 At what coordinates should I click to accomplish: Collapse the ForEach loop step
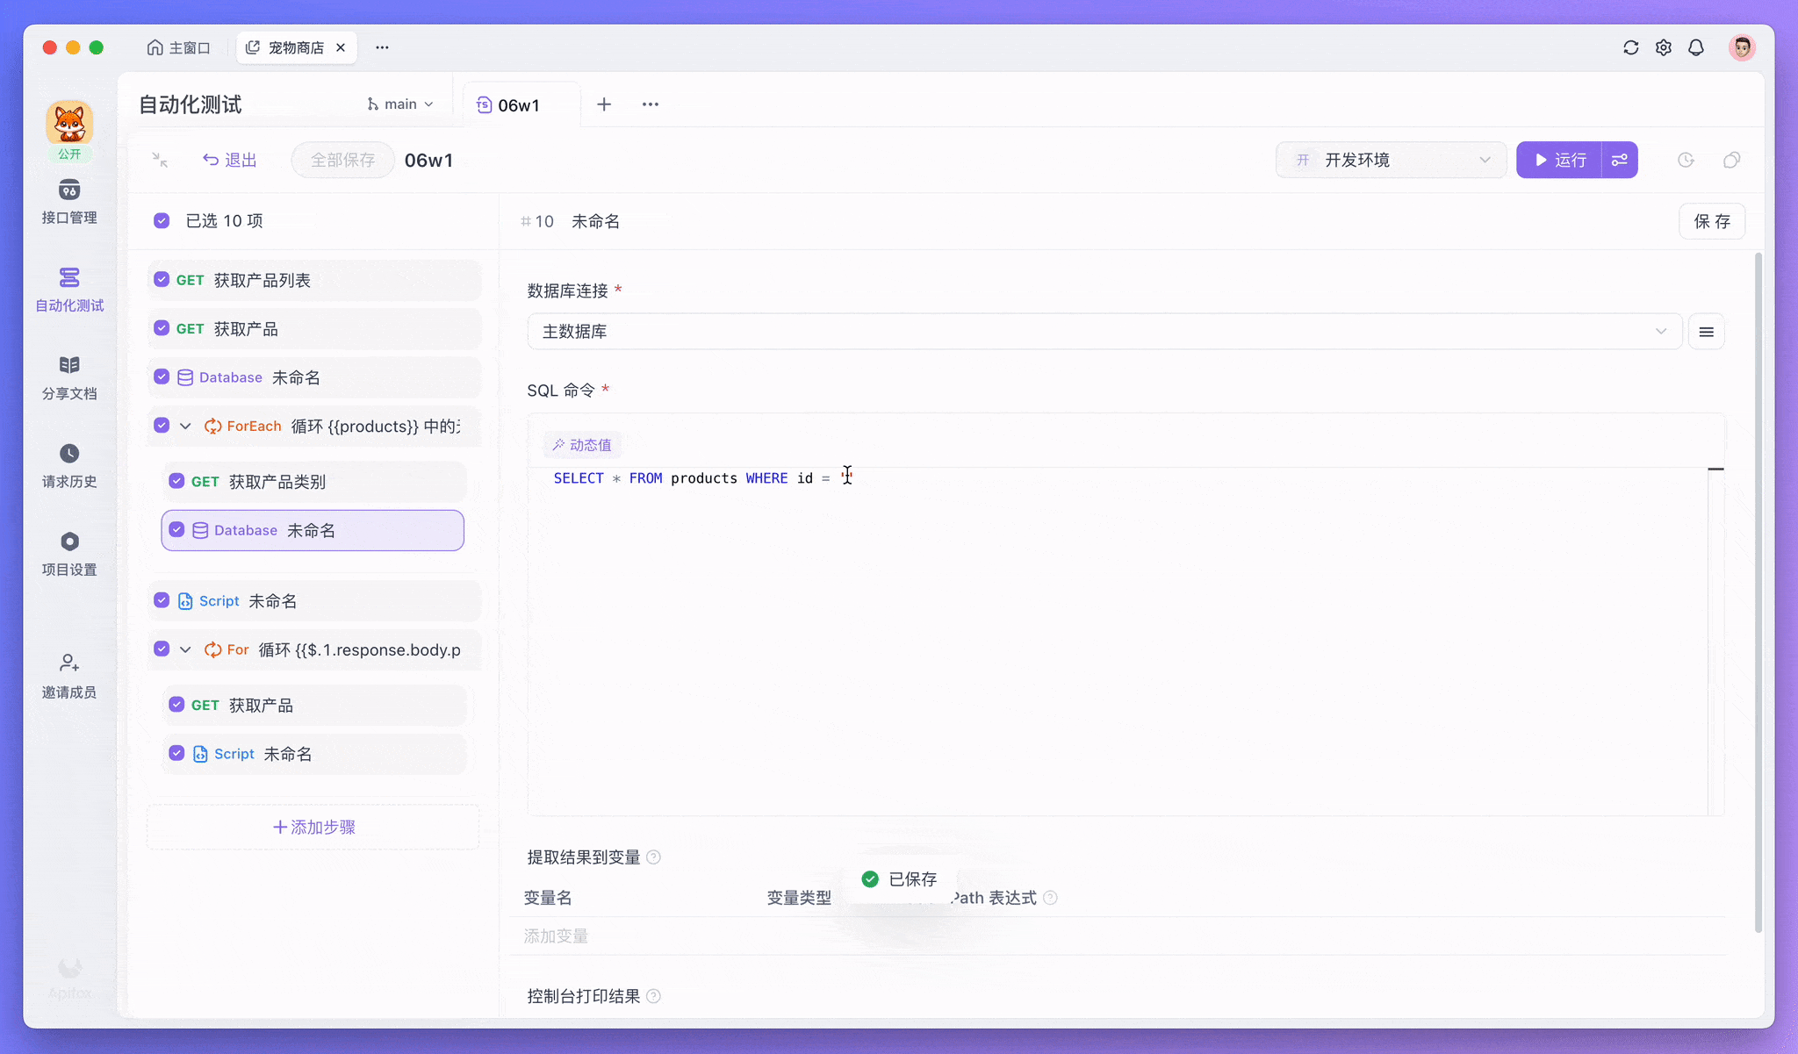pyautogui.click(x=185, y=426)
